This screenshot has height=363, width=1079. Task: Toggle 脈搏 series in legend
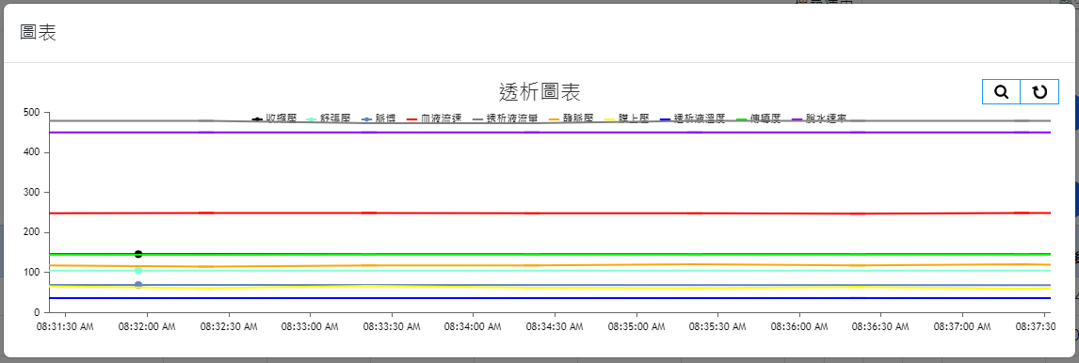pos(378,118)
